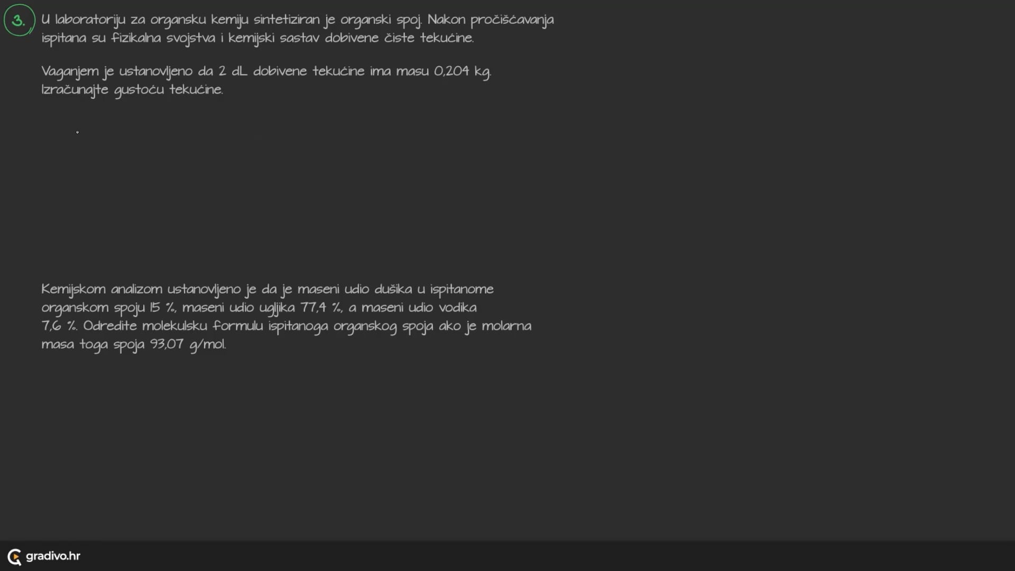This screenshot has width=1015, height=571.
Task: Click the green circled number 3 badge
Action: click(20, 20)
